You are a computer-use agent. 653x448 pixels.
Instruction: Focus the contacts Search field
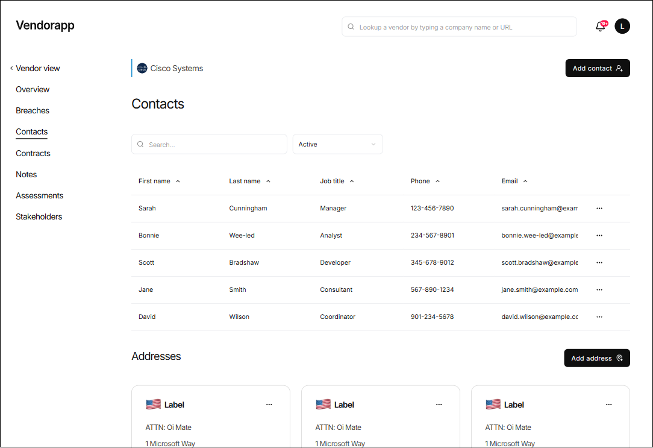(209, 144)
